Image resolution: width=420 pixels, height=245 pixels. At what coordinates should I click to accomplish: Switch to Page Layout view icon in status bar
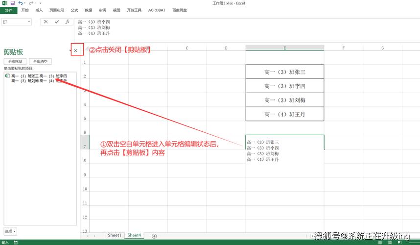[x=390, y=243]
